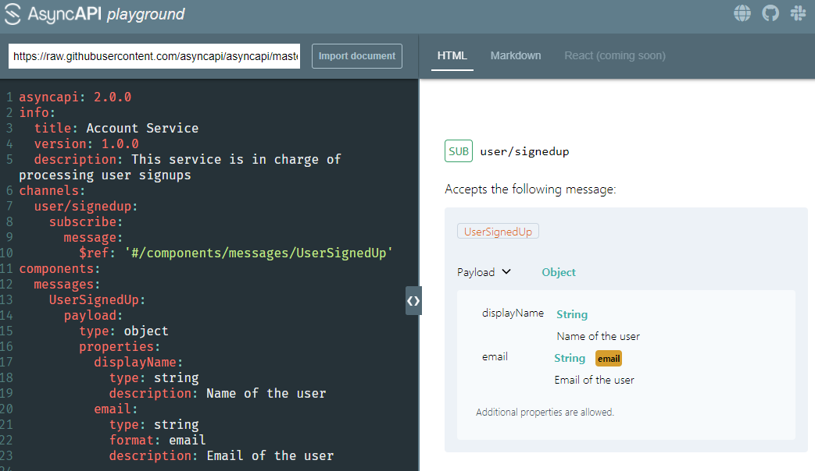This screenshot has height=471, width=815.
Task: Click the document URL input field
Action: click(153, 55)
